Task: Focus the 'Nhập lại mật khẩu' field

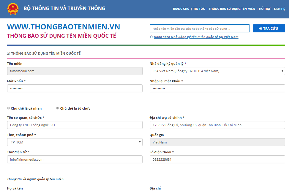Action: coord(217,89)
